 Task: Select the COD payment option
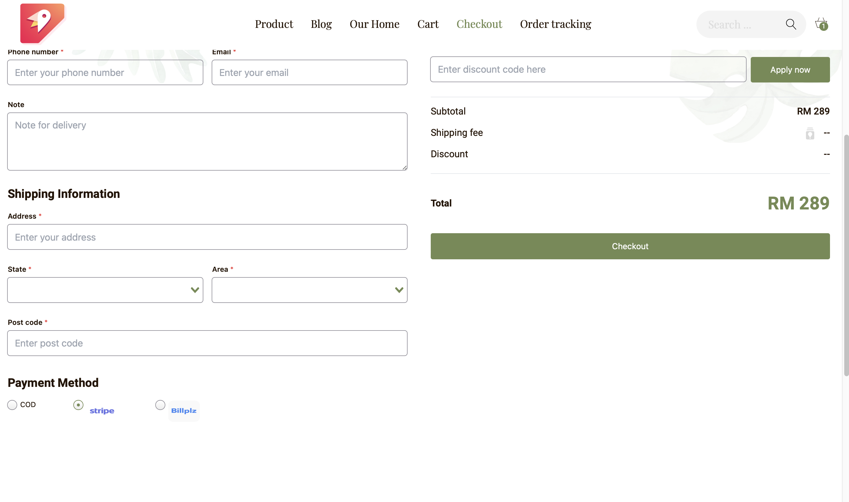click(x=12, y=405)
